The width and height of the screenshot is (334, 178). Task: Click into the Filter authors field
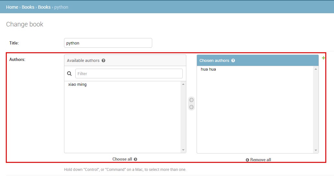[129, 74]
